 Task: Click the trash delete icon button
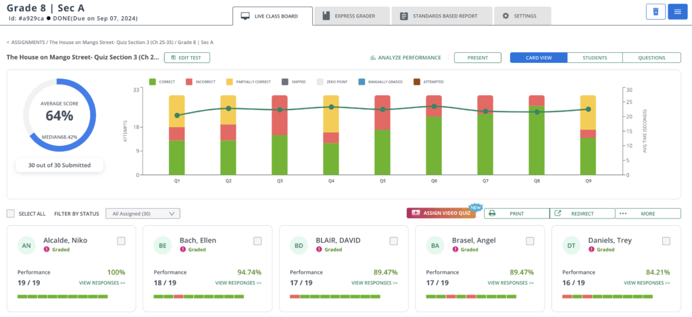tap(656, 11)
